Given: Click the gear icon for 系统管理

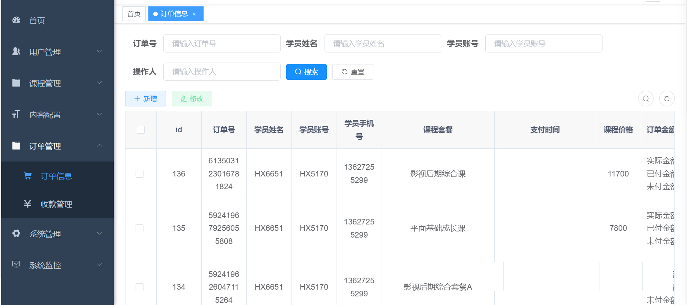Looking at the screenshot, I should [16, 233].
